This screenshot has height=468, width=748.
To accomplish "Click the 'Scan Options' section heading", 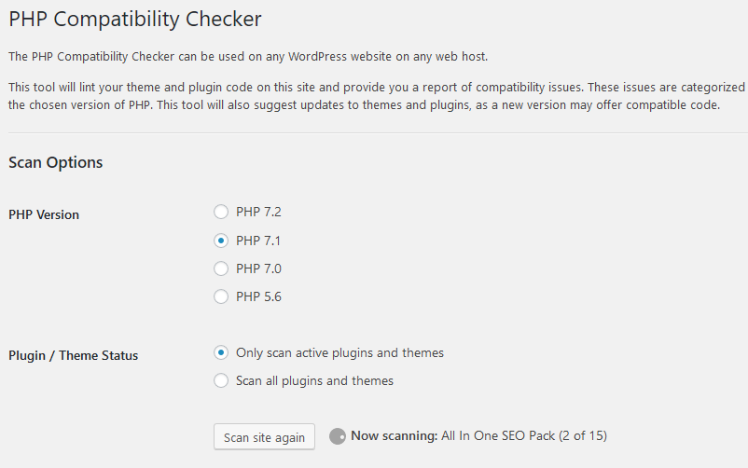I will 56,162.
